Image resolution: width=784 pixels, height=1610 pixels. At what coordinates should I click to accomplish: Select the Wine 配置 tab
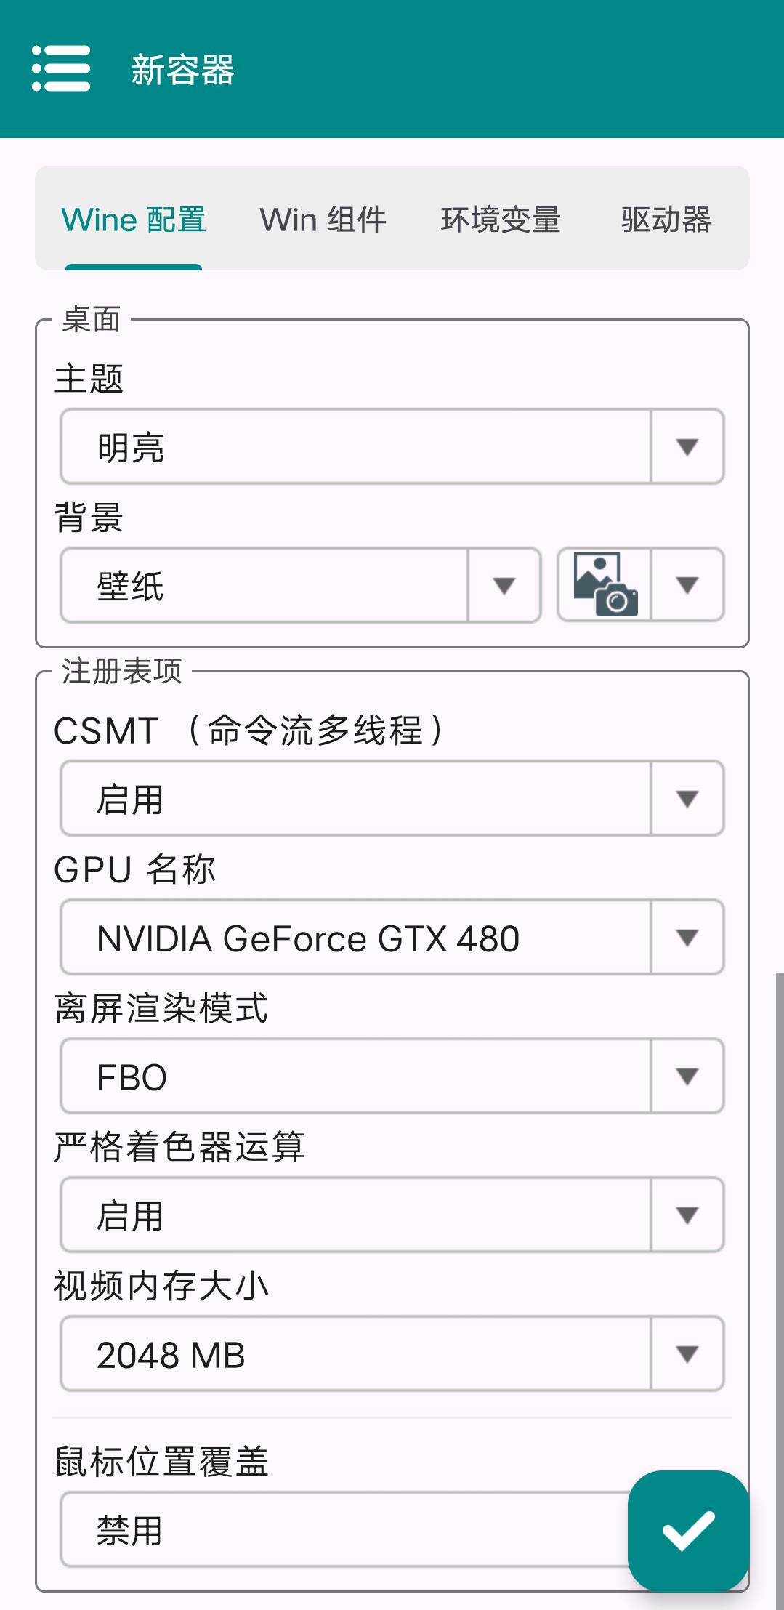point(134,220)
